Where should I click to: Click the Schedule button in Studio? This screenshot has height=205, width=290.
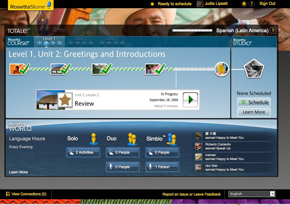point(254,102)
